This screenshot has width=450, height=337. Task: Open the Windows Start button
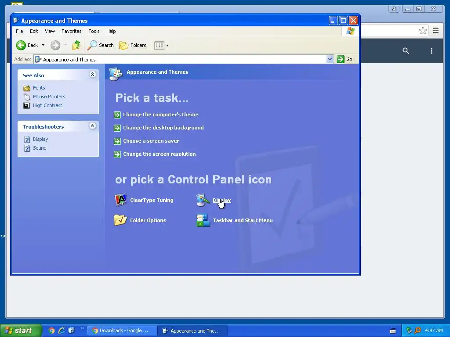tap(21, 330)
